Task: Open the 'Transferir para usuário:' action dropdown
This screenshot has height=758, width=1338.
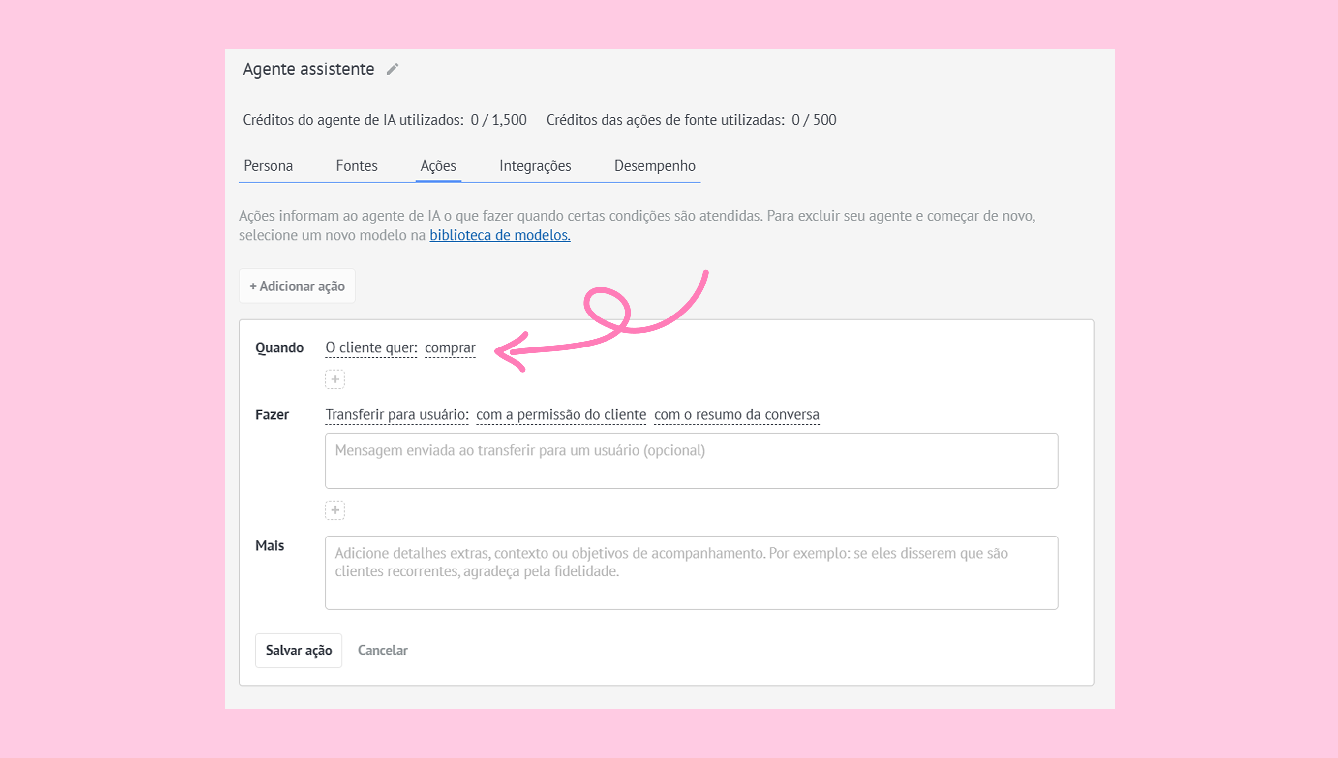Action: click(397, 415)
